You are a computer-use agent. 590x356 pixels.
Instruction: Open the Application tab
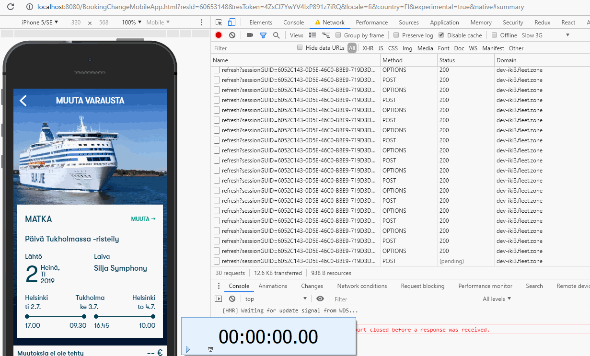[x=445, y=23]
